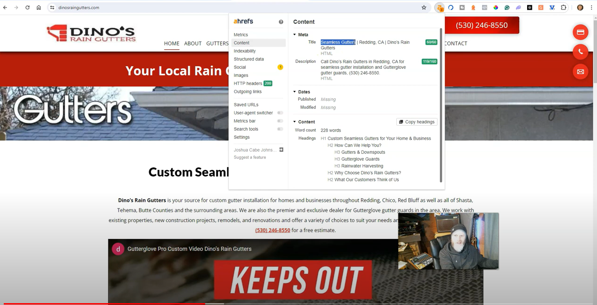
Task: Collapse the Dates section
Action: [295, 92]
